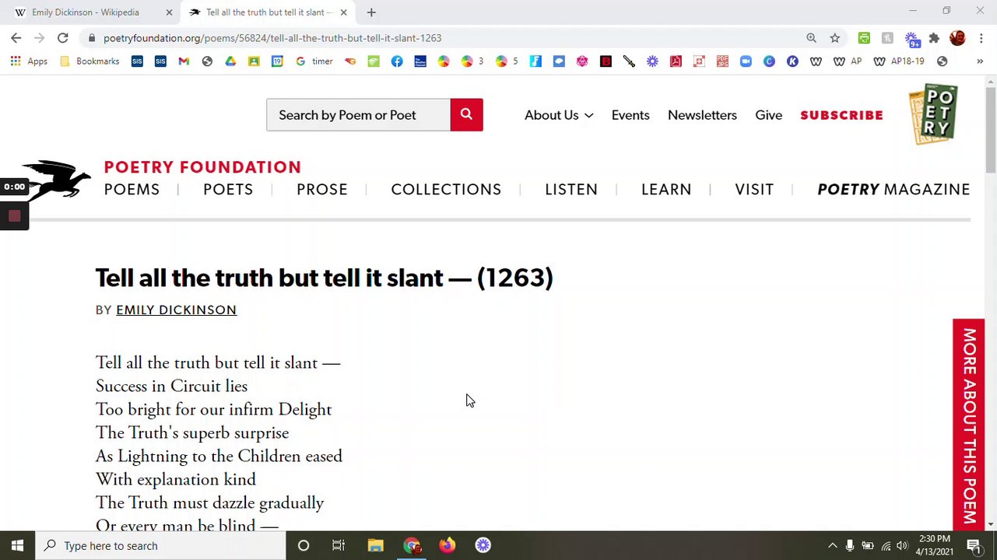Open the black B bookmark

(x=606, y=61)
